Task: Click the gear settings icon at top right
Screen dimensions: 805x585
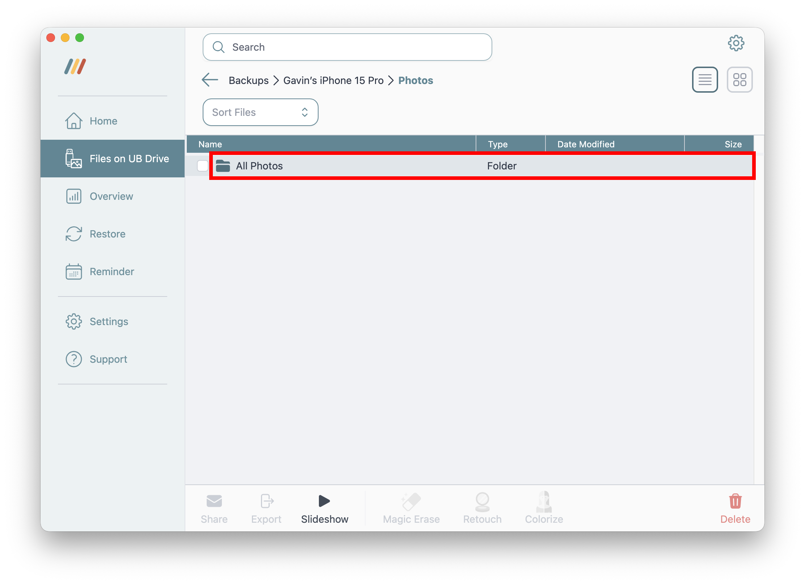Action: [736, 43]
